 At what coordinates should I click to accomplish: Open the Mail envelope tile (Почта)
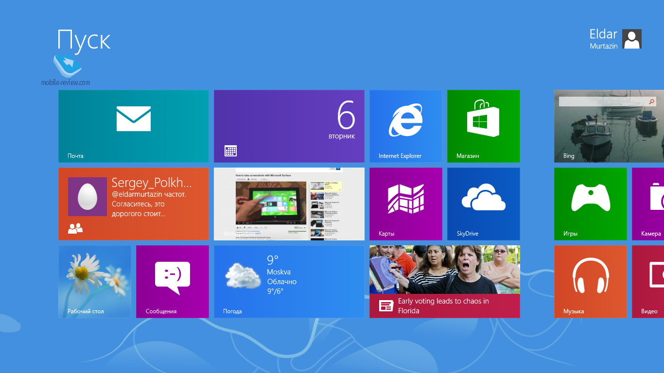(134, 126)
